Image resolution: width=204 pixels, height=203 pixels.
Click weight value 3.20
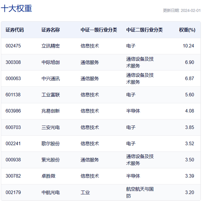point(189,193)
